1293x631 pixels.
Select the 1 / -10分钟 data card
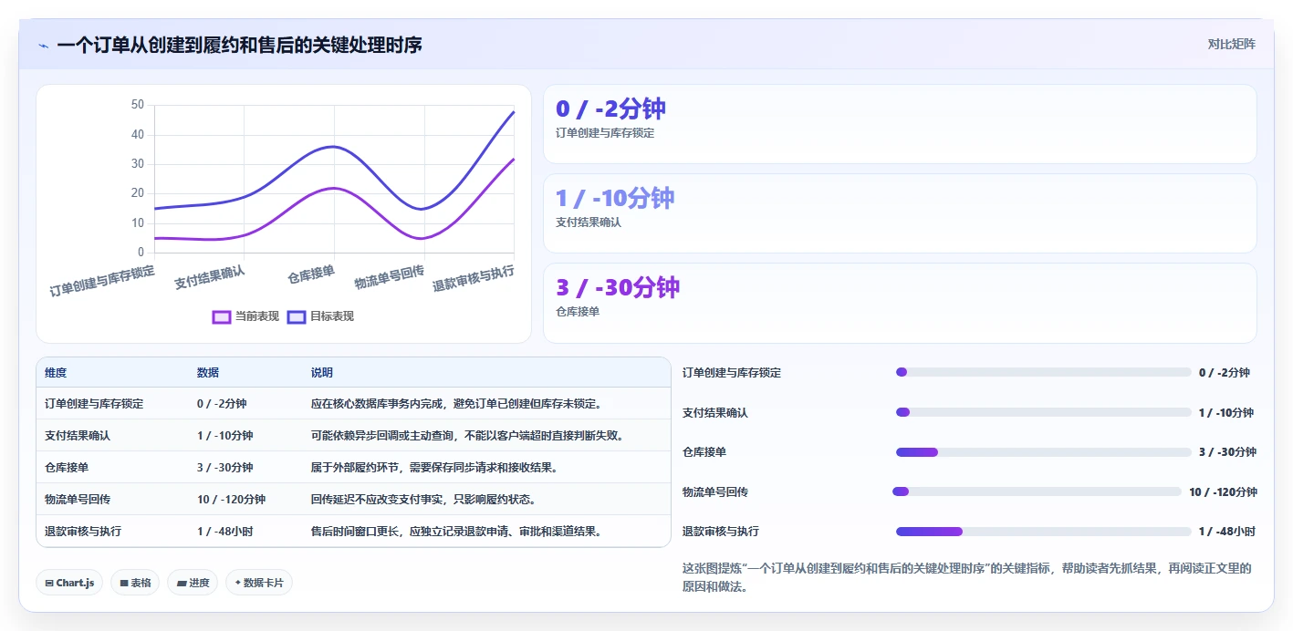(900, 213)
